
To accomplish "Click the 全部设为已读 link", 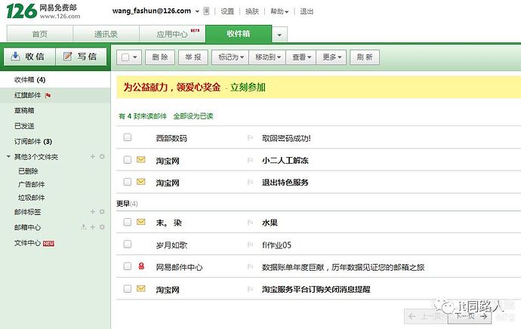I will [x=193, y=116].
